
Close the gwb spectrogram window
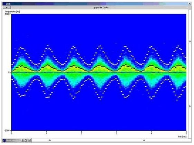190,4
